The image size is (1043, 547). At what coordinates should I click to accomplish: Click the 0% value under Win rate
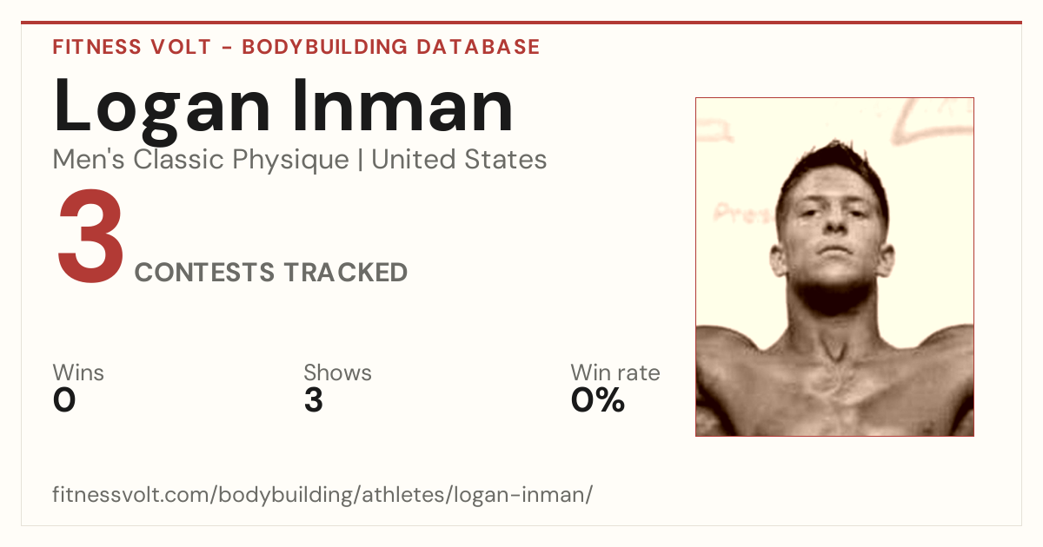[x=598, y=400]
